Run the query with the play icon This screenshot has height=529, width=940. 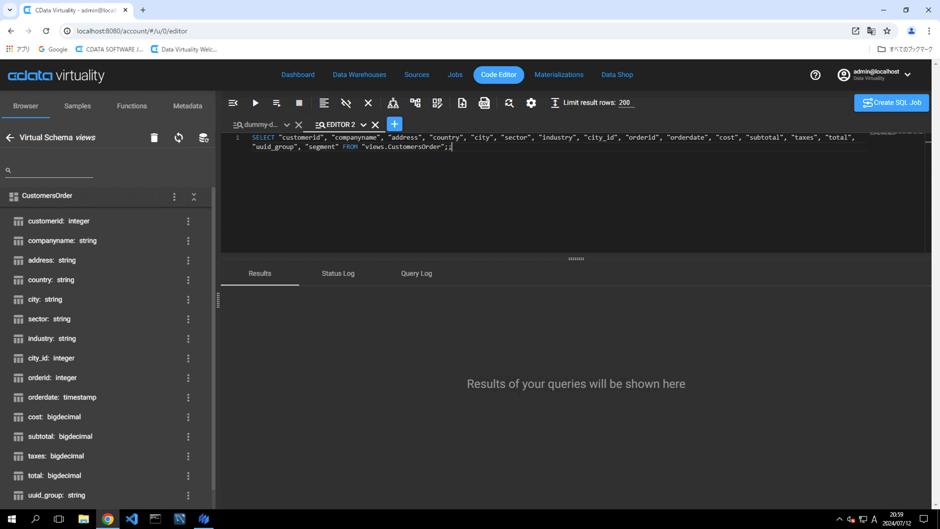point(255,103)
